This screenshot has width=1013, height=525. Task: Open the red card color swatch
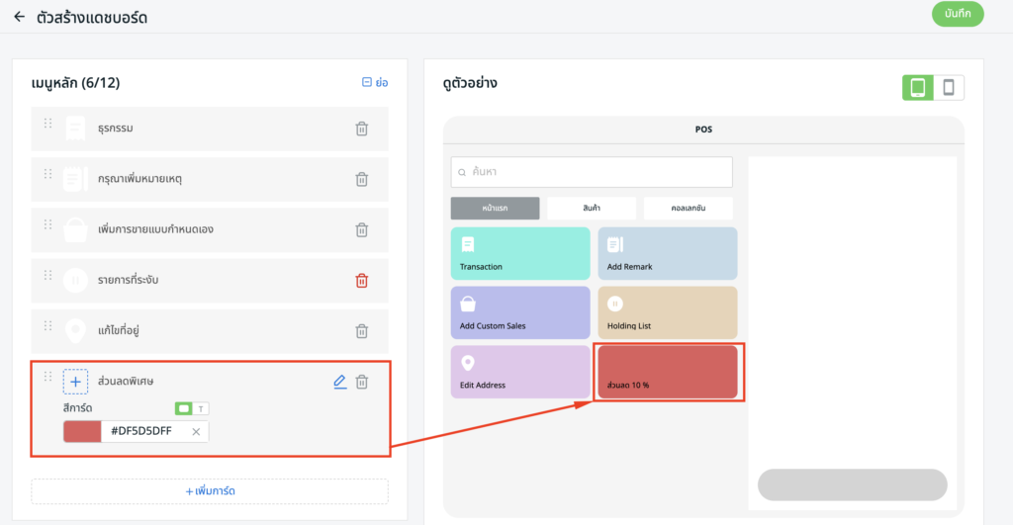82,432
